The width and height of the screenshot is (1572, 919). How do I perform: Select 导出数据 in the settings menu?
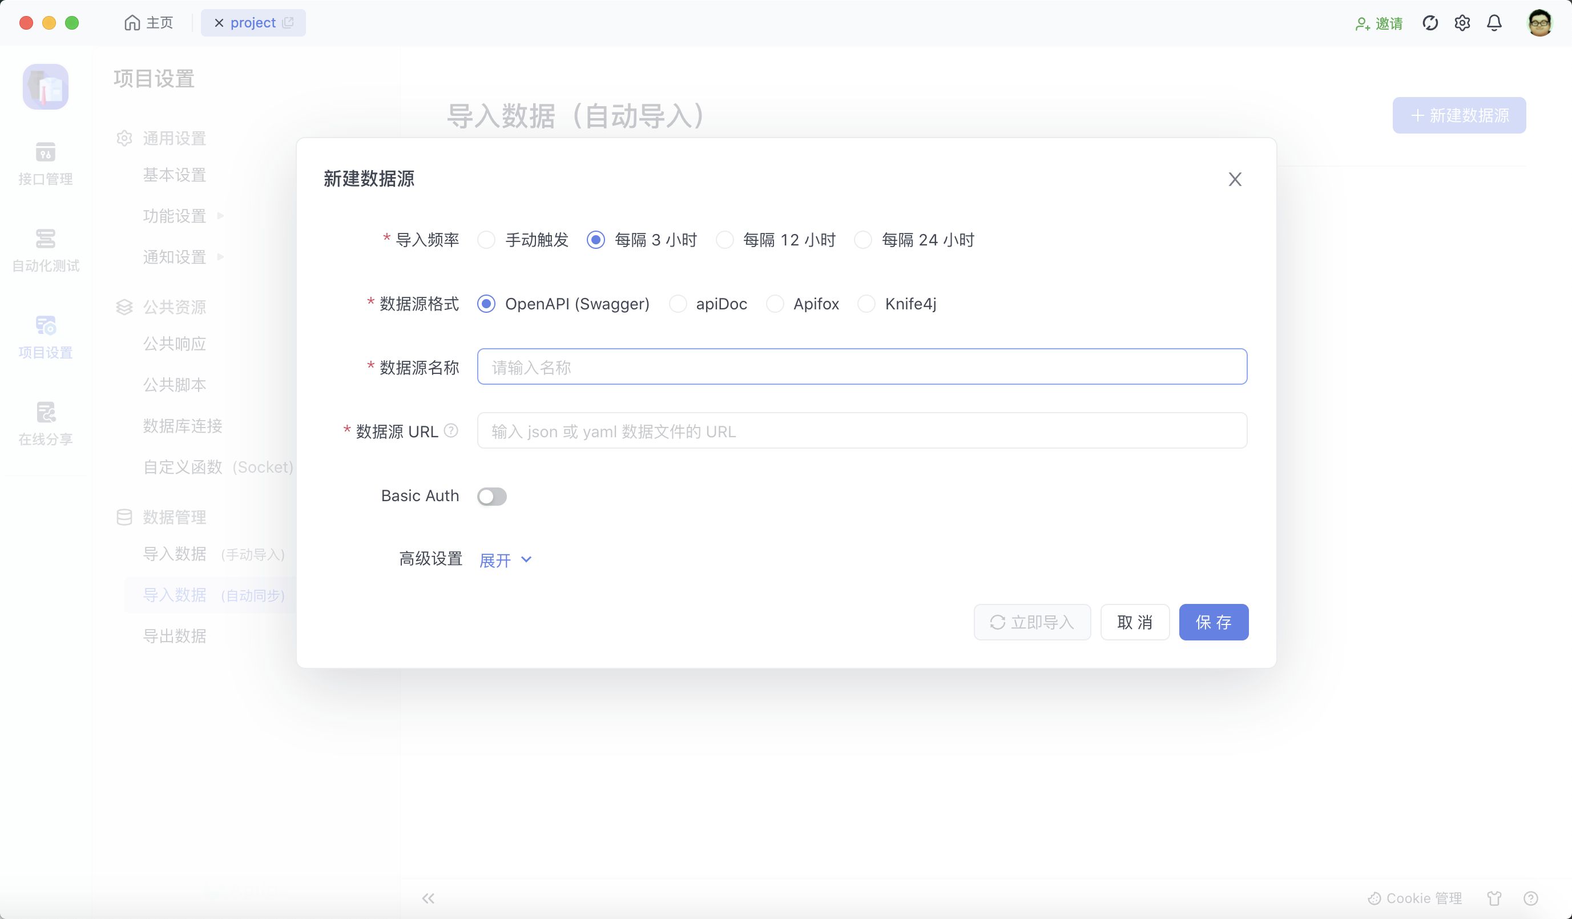click(175, 636)
